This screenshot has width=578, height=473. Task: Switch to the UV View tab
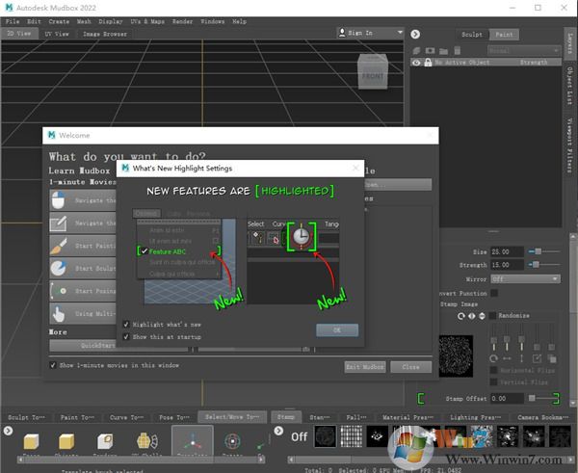[57, 33]
